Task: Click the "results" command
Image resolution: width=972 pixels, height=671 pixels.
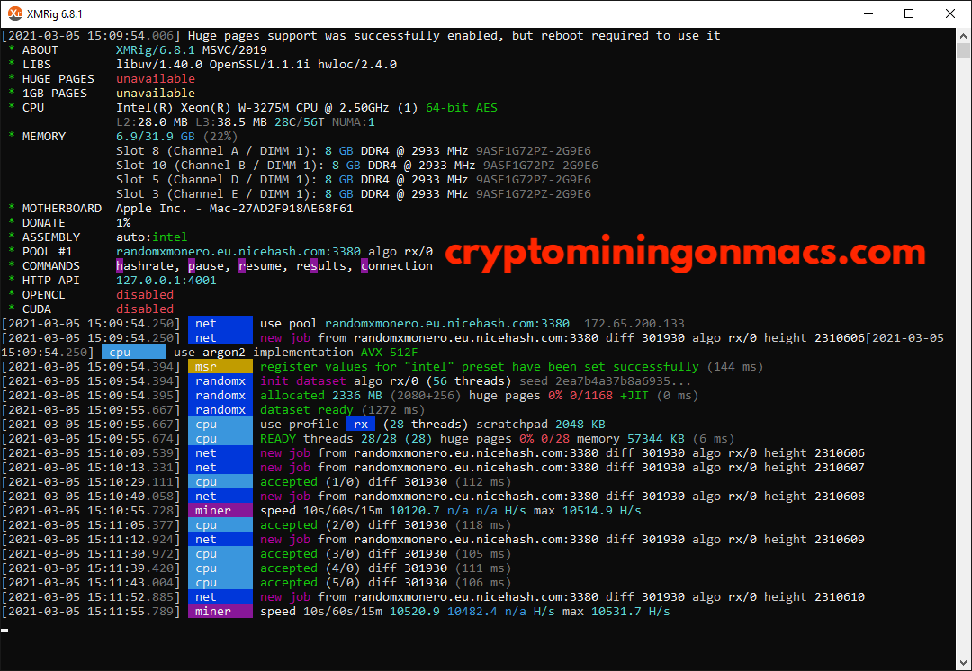Action: pos(321,266)
